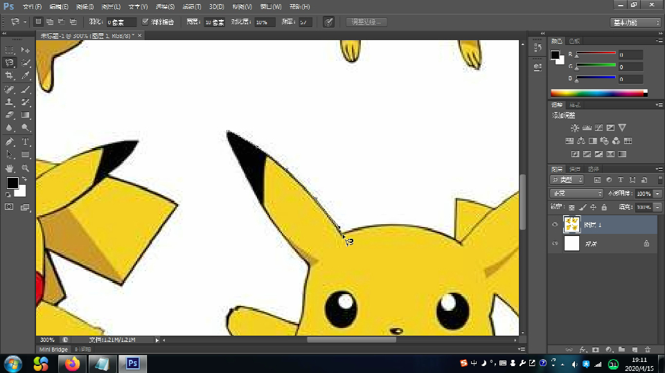Select the Eyedropper tool
Screen dimensions: 665x373
click(x=26, y=75)
